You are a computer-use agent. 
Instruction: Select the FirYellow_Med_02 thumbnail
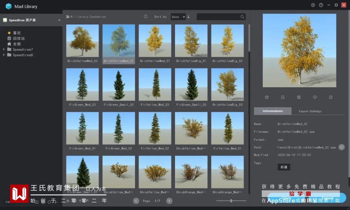click(155, 128)
